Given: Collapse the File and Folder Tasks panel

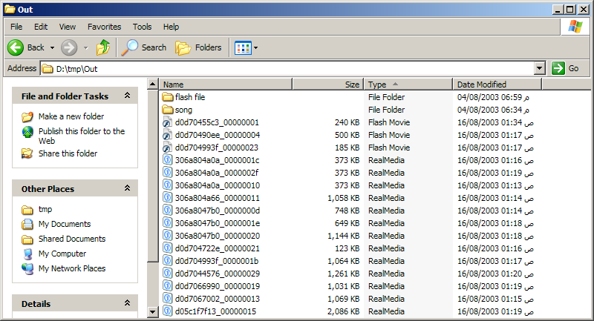Looking at the screenshot, I should pos(127,96).
